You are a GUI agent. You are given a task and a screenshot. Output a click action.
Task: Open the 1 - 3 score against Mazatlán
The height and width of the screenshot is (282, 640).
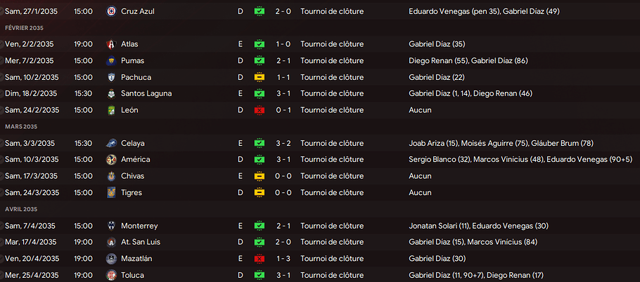pos(283,259)
